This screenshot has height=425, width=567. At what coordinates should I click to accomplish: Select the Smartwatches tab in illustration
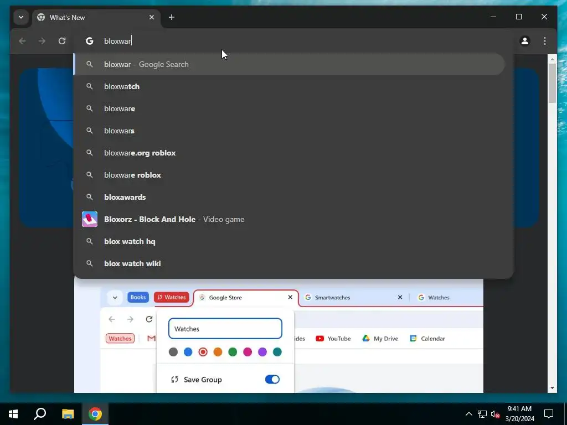coord(353,297)
